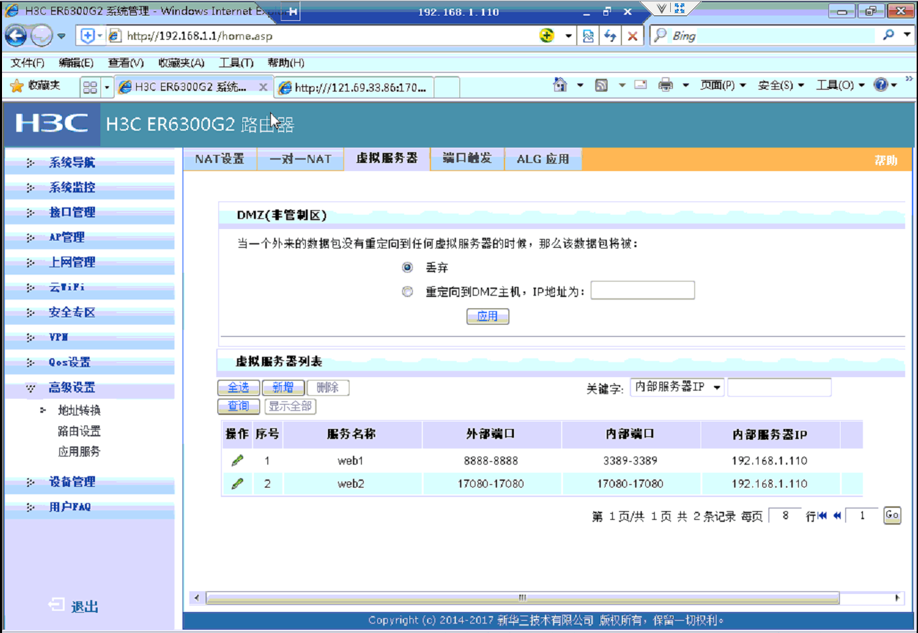
Task: Click the Go button for pagination
Action: coord(892,515)
